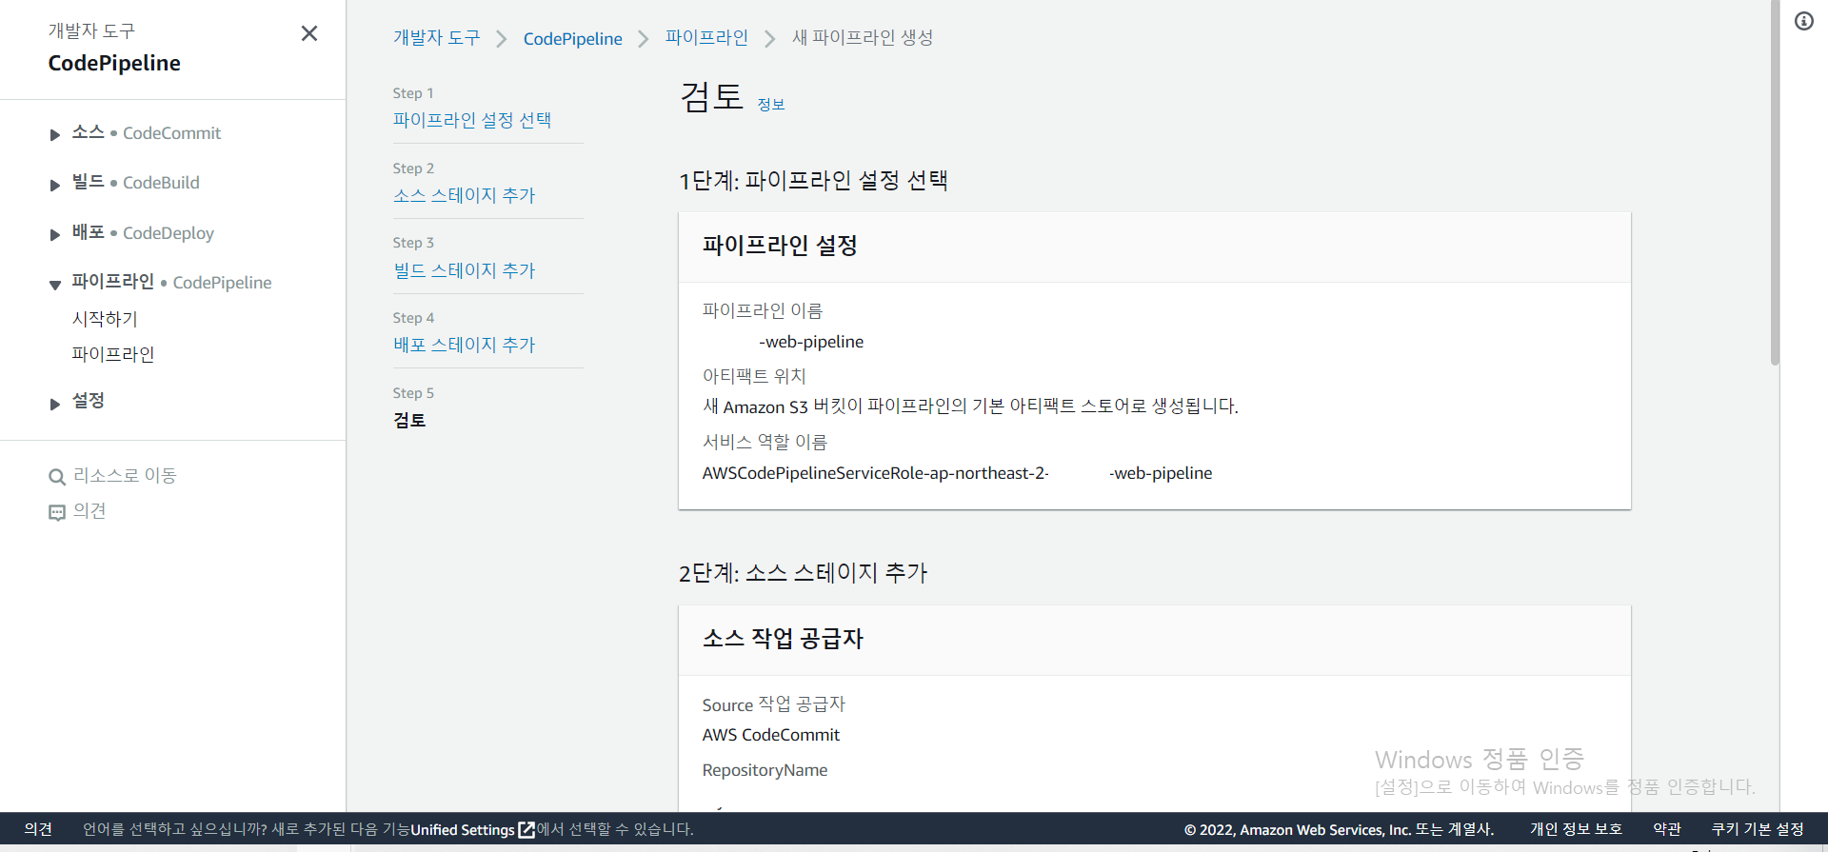Open 약관 link in the footer
Viewport: 1828px width, 852px height.
(1667, 829)
